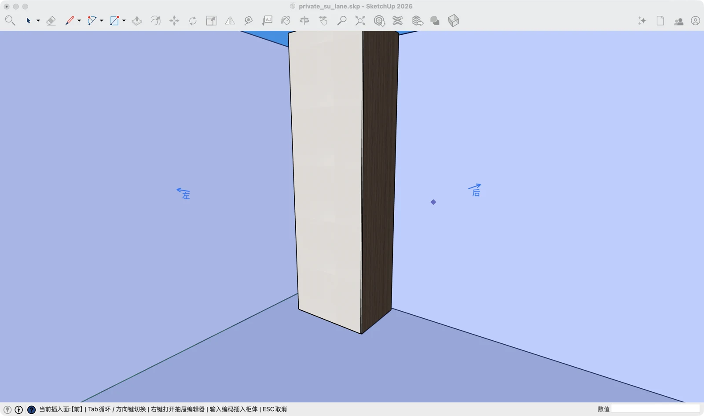Click the Zoom Extents tool

360,21
